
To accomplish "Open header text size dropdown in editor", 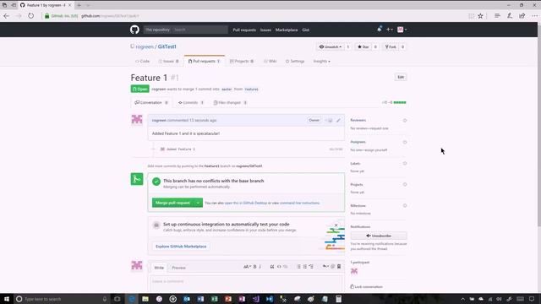I will [247, 267].
